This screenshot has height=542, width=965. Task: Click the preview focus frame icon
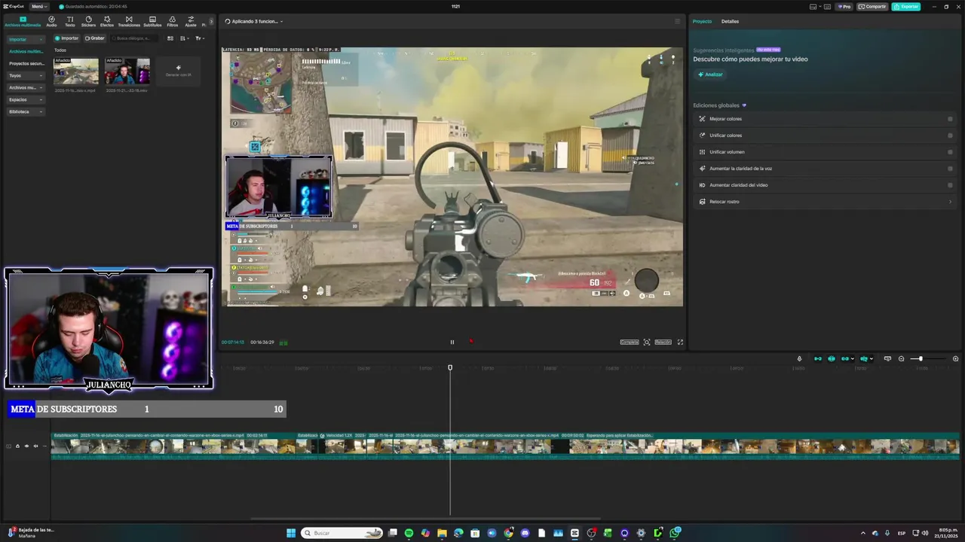click(x=647, y=342)
